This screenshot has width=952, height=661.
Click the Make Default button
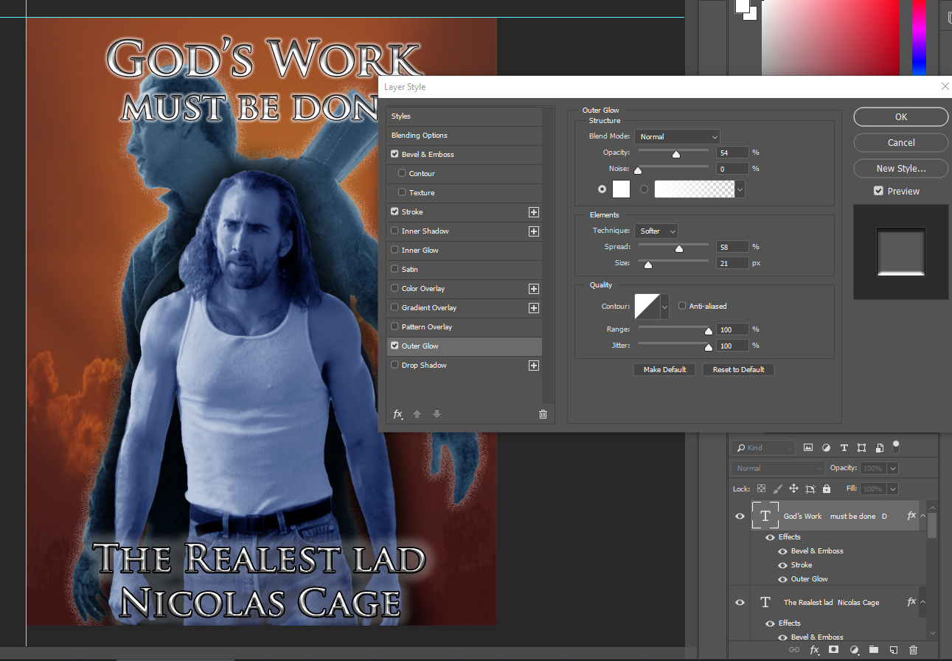click(x=664, y=369)
